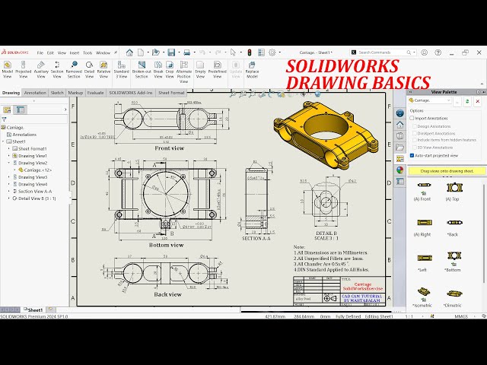Image resolution: width=487 pixels, height=365 pixels.
Task: Switch to PropertyManager tab
Action: [x=21, y=109]
